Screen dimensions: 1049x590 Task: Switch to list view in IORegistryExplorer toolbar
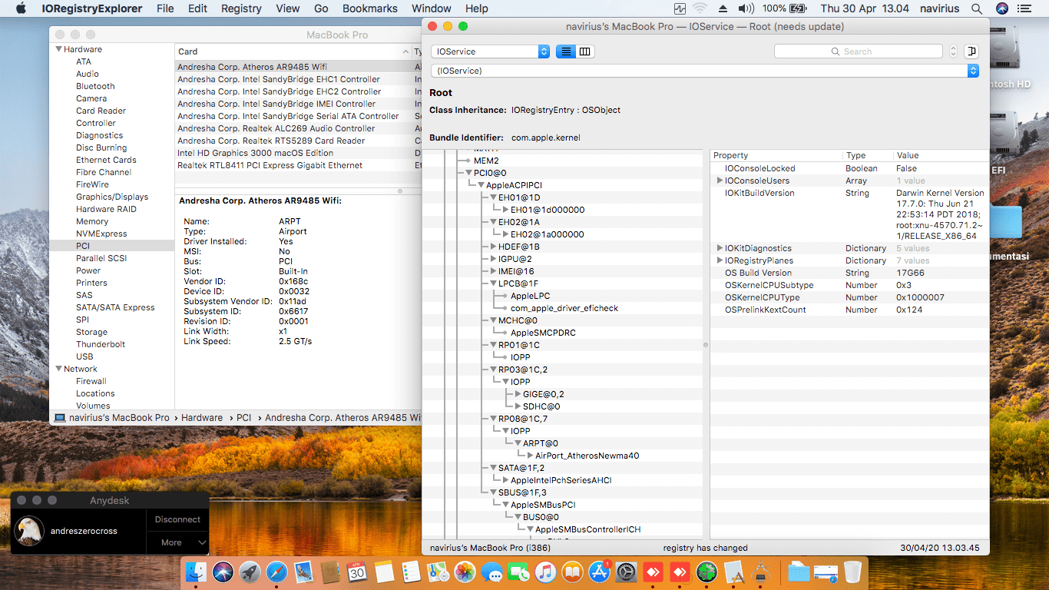click(x=565, y=51)
